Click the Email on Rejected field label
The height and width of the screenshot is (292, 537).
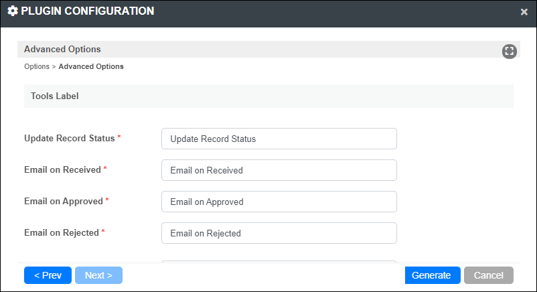[x=62, y=232]
